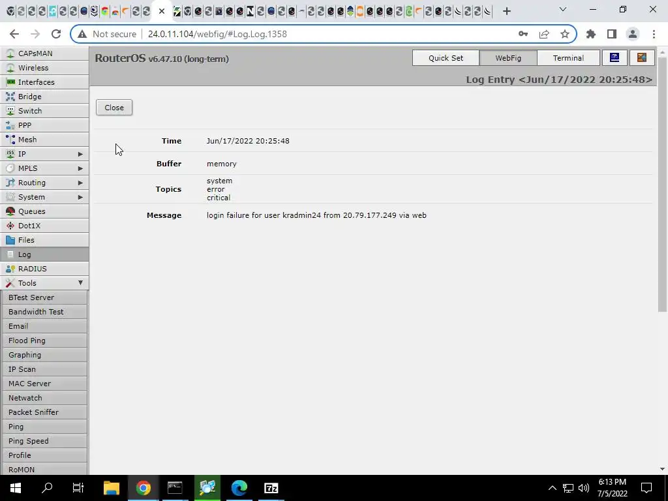This screenshot has width=668, height=501.
Task: Open the Ping Speed tool
Action: 44,441
